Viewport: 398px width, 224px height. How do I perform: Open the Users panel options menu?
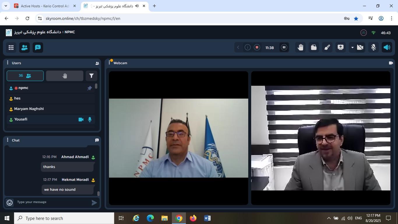[8, 63]
